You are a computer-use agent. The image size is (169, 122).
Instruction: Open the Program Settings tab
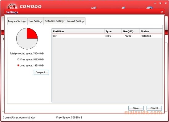(x=17, y=21)
